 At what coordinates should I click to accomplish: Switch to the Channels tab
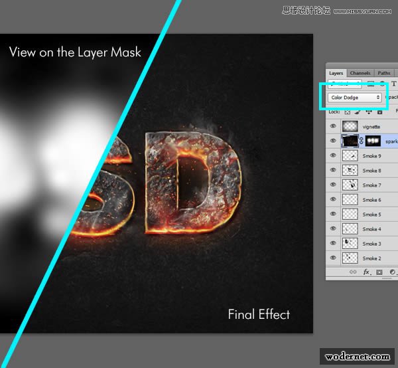point(360,73)
